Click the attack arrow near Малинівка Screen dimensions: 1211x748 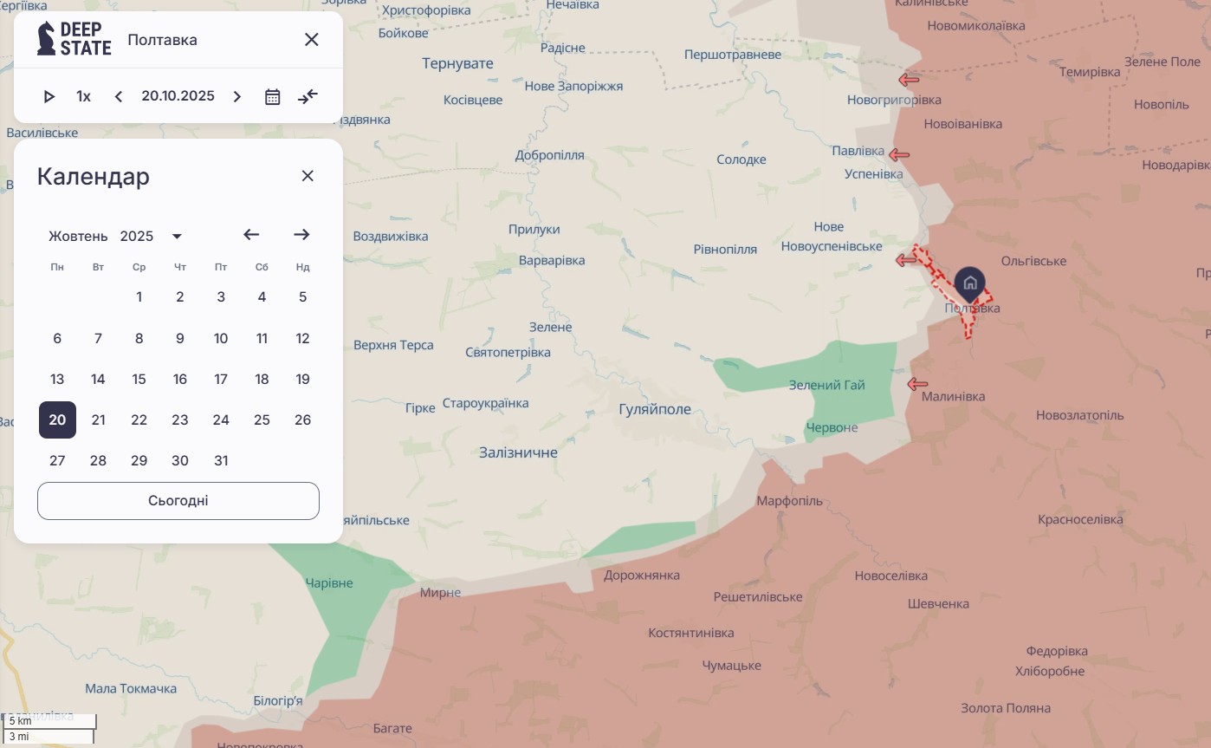coord(917,384)
